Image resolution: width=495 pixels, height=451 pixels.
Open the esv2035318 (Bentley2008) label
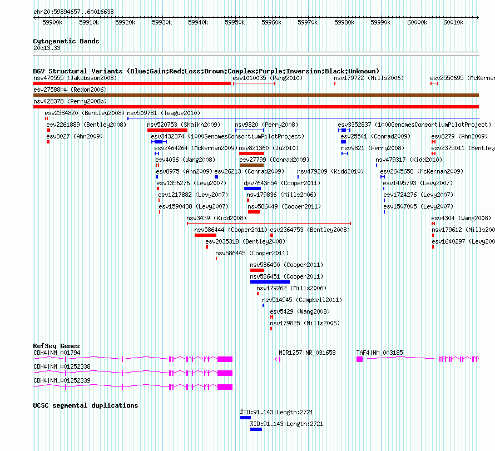245,241
